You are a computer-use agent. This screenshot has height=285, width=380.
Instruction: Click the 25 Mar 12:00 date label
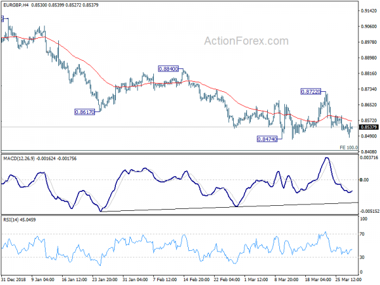click(x=348, y=279)
